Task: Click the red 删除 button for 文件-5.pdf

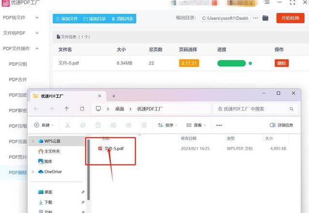Action: pyautogui.click(x=281, y=63)
